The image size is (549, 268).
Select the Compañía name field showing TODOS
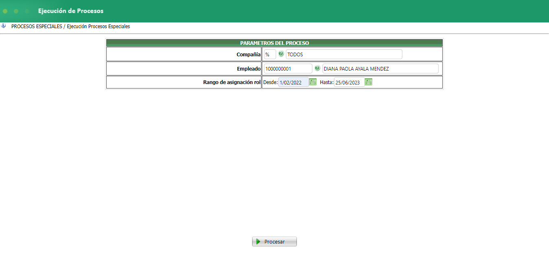tap(344, 54)
